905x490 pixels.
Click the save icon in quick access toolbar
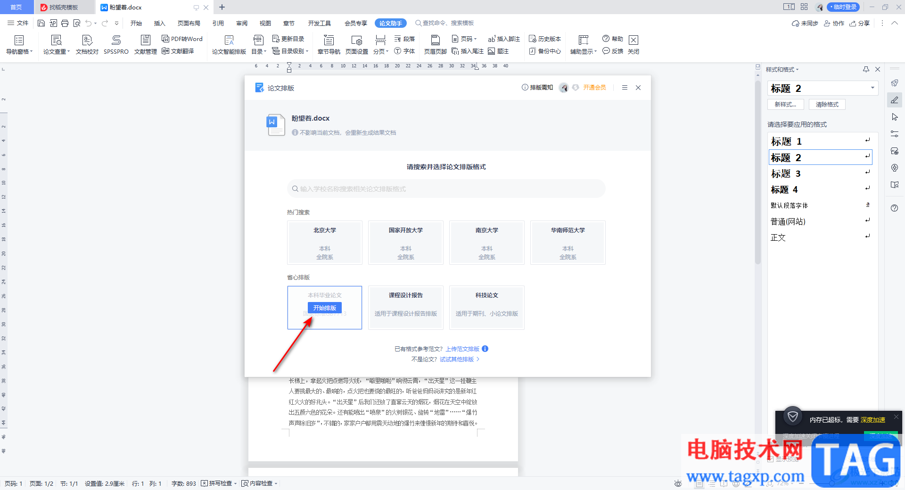[x=41, y=23]
